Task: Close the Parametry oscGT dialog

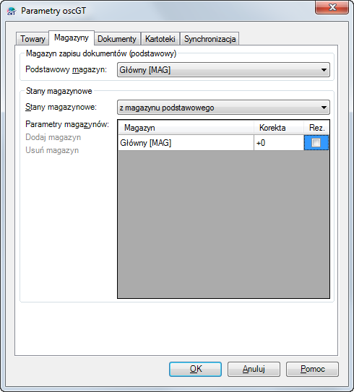Action: (x=332, y=7)
